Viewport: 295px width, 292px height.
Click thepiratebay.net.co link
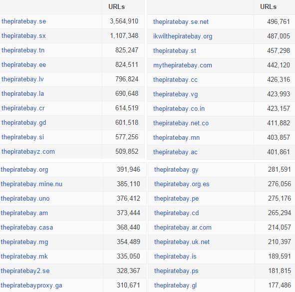click(181, 123)
